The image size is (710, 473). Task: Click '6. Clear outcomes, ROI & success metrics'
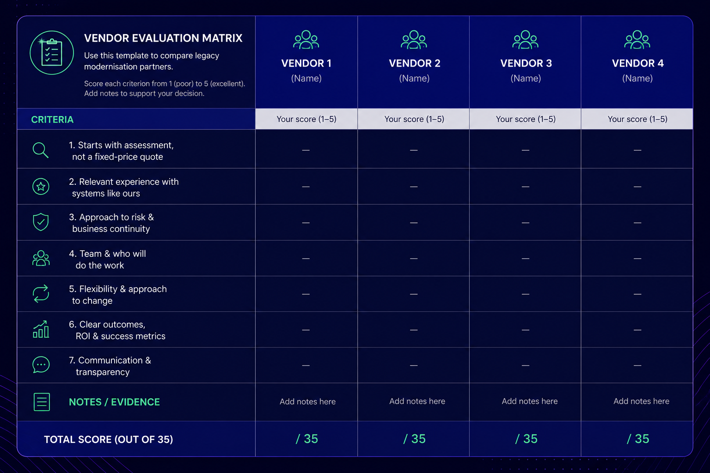pyautogui.click(x=117, y=330)
